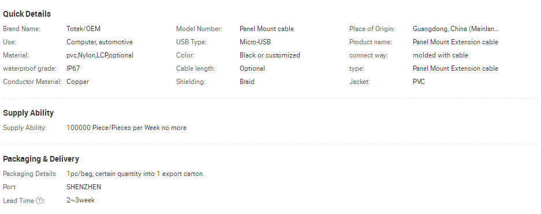Click the 2~3week lead time value
This screenshot has width=541, height=214.
pos(80,200)
